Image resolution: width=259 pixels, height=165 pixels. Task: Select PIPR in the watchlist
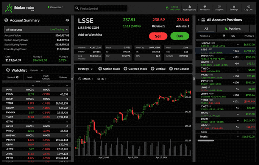click(37, 90)
